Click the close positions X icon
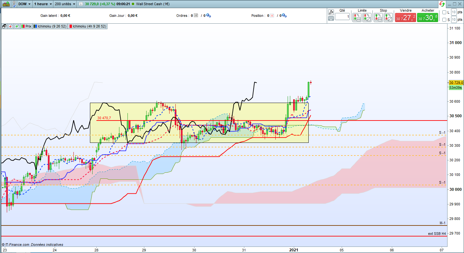 point(272,15)
